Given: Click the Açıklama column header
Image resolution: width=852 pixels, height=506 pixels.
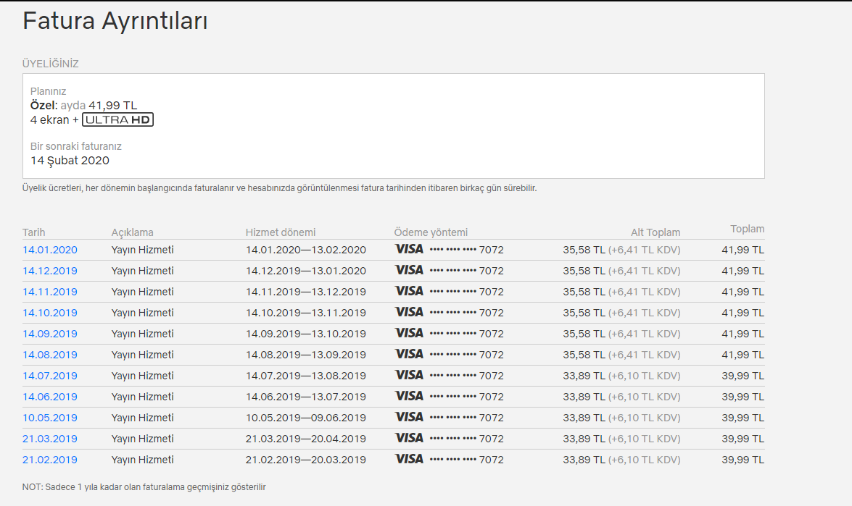Looking at the screenshot, I should pyautogui.click(x=132, y=232).
